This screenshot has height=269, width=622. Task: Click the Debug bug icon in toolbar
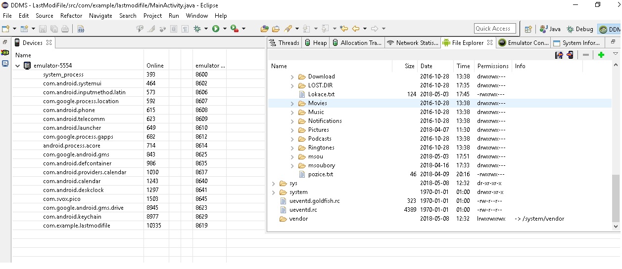pyautogui.click(x=197, y=29)
